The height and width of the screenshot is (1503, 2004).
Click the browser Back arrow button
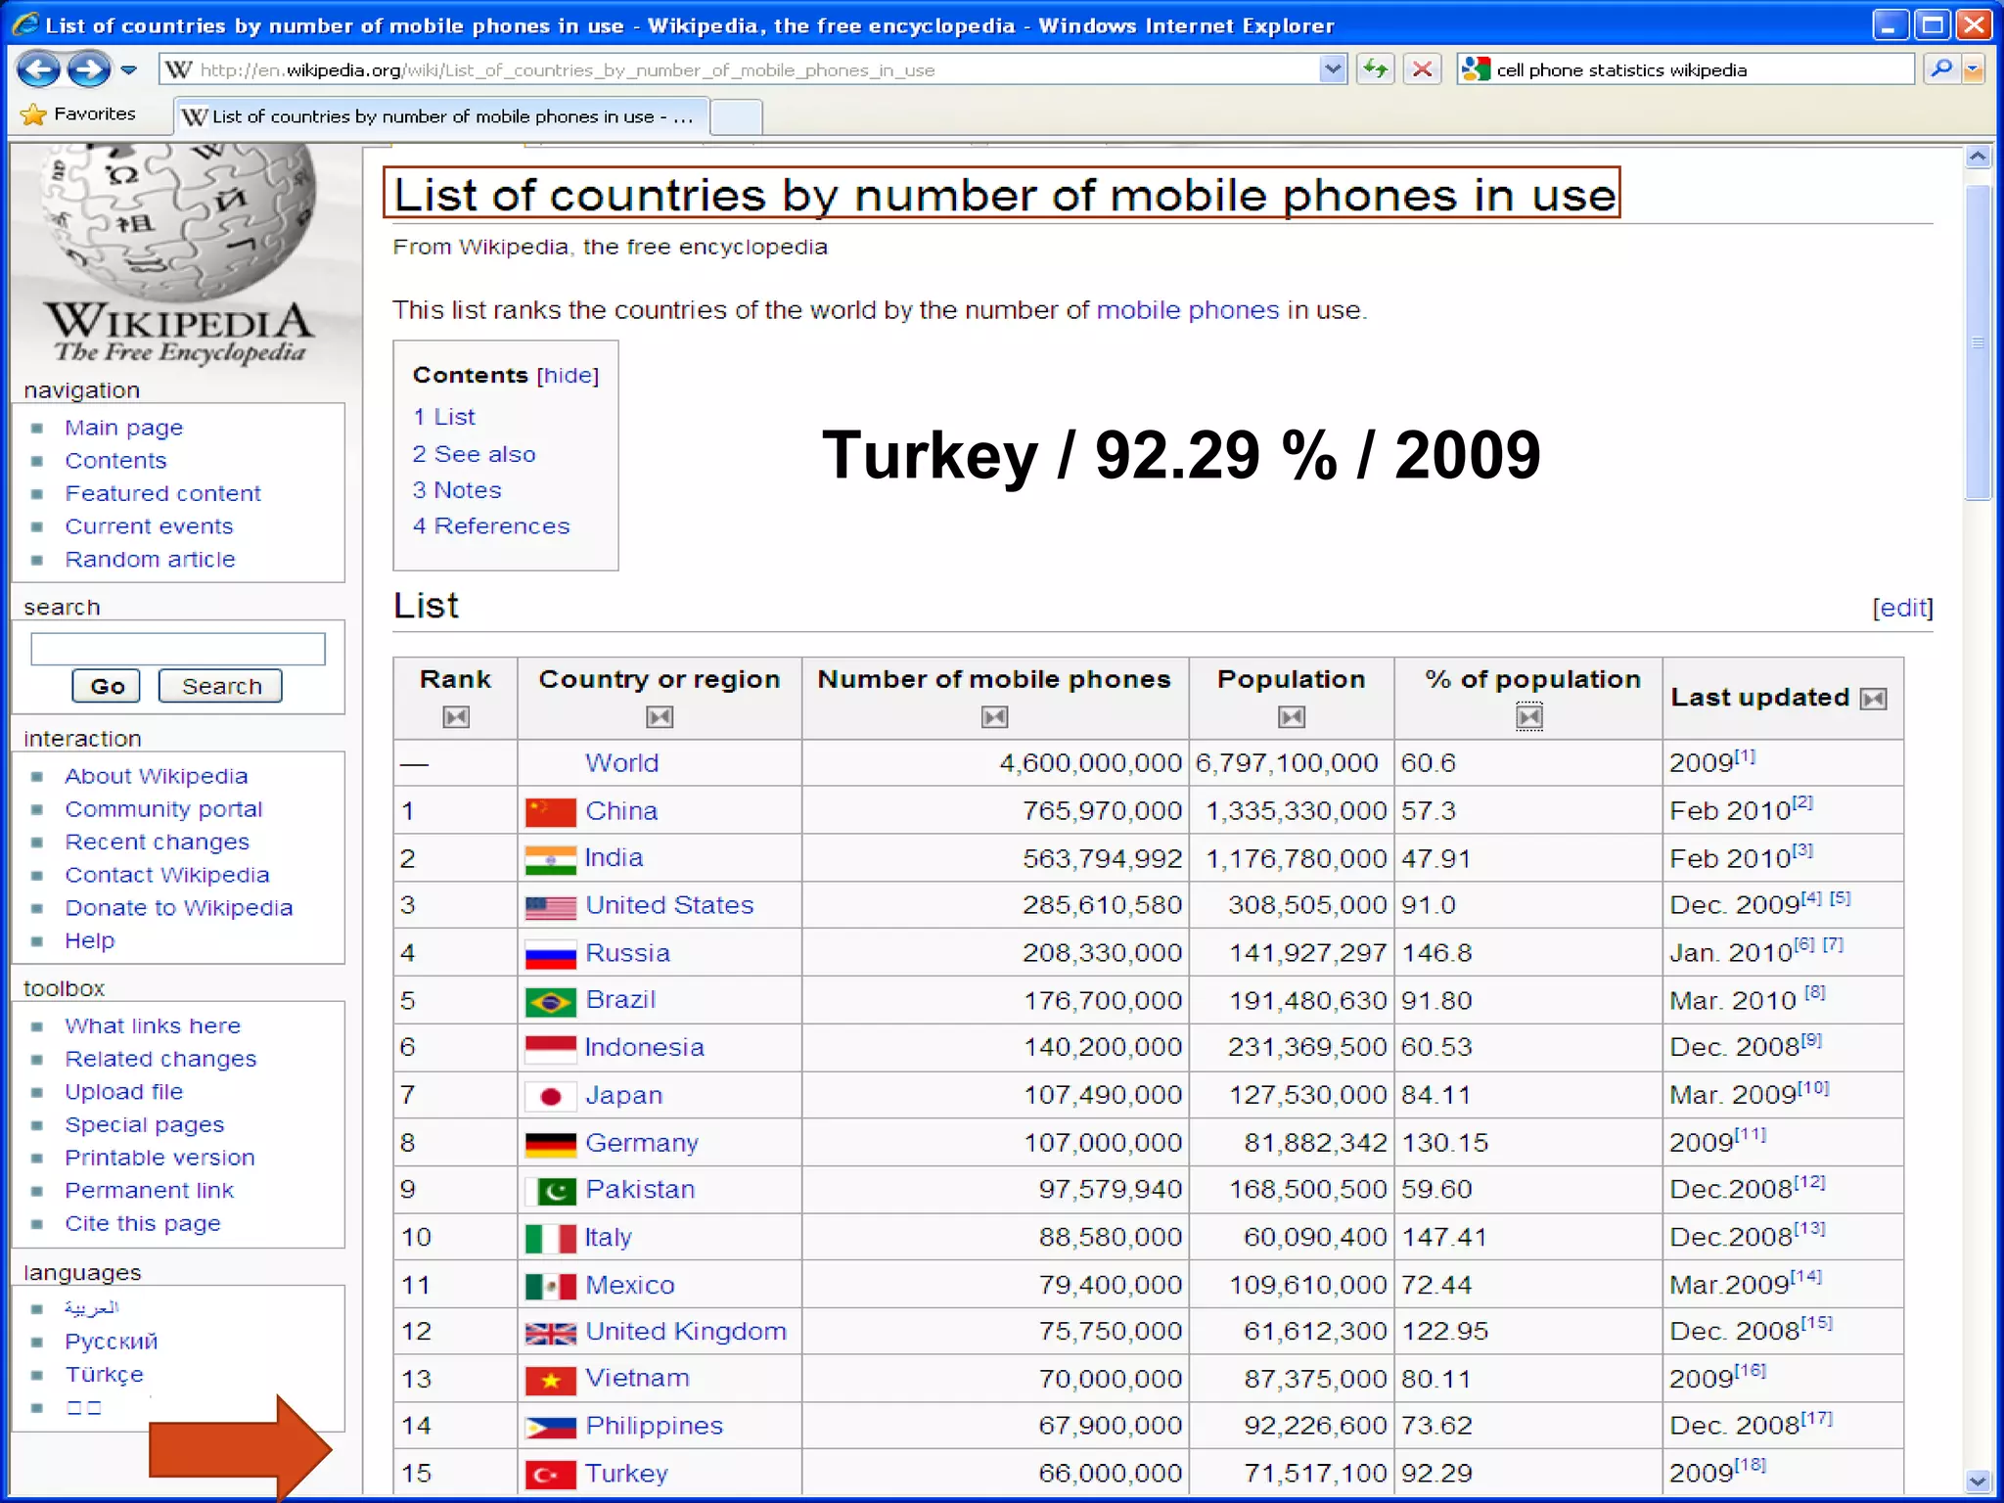tap(39, 69)
